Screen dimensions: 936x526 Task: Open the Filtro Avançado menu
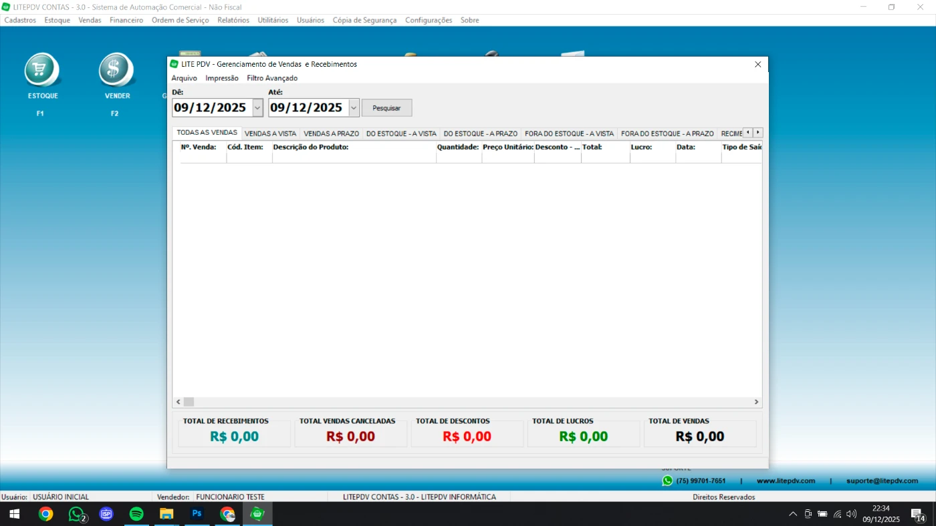(x=272, y=78)
